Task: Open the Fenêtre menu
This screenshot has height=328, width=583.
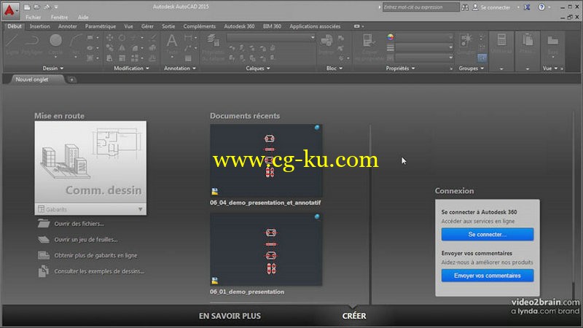Action: (60, 17)
